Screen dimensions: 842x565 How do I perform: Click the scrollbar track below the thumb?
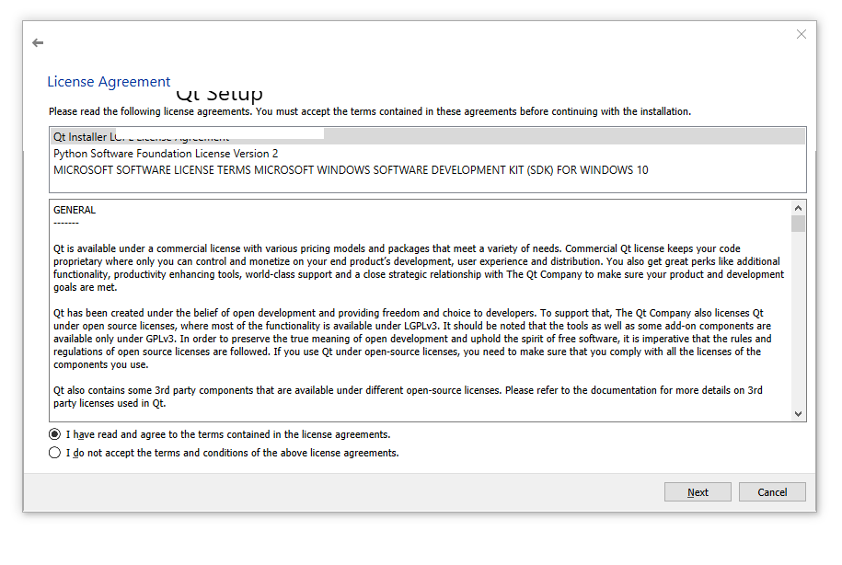point(798,322)
